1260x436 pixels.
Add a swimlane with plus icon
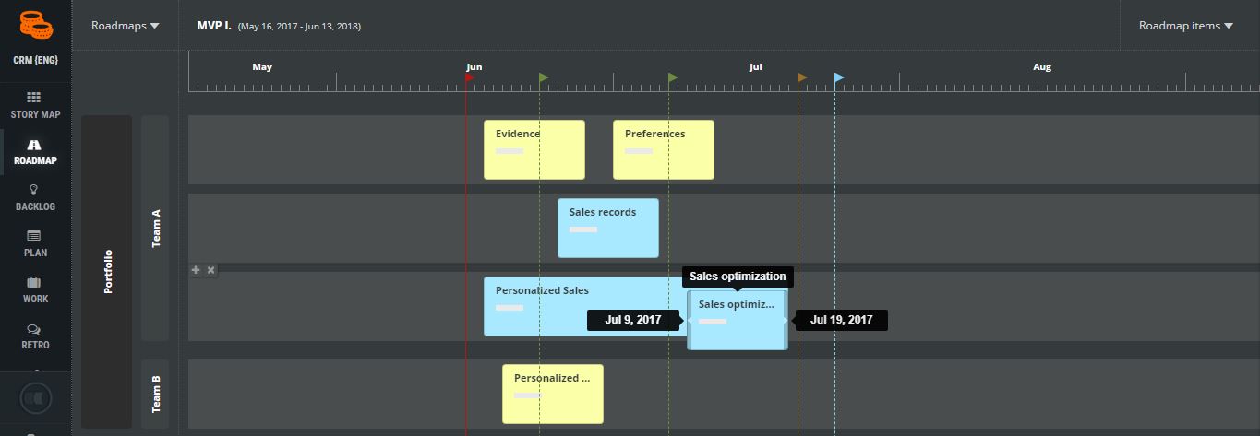[196, 269]
